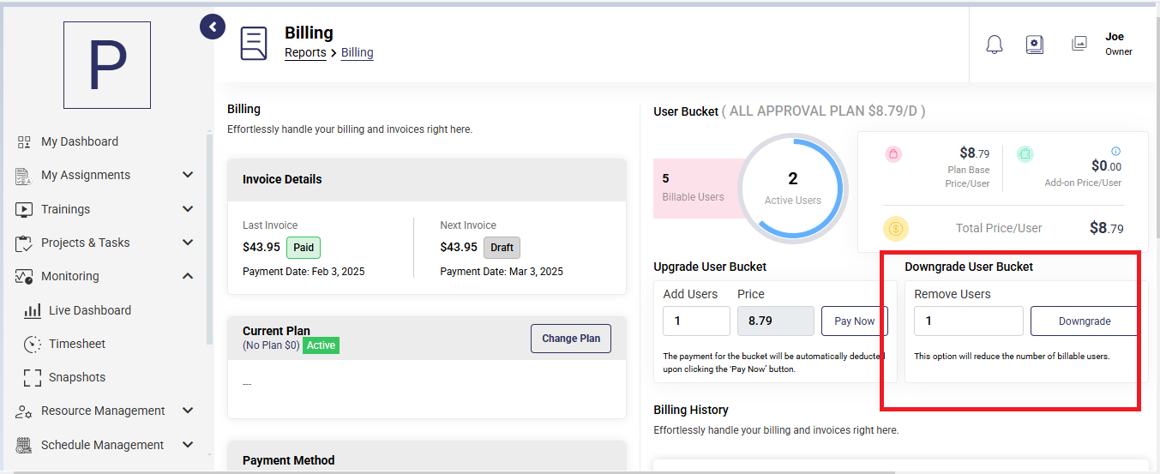This screenshot has height=474, width=1160.
Task: Click the info icon above Add-on Price
Action: point(1115,151)
